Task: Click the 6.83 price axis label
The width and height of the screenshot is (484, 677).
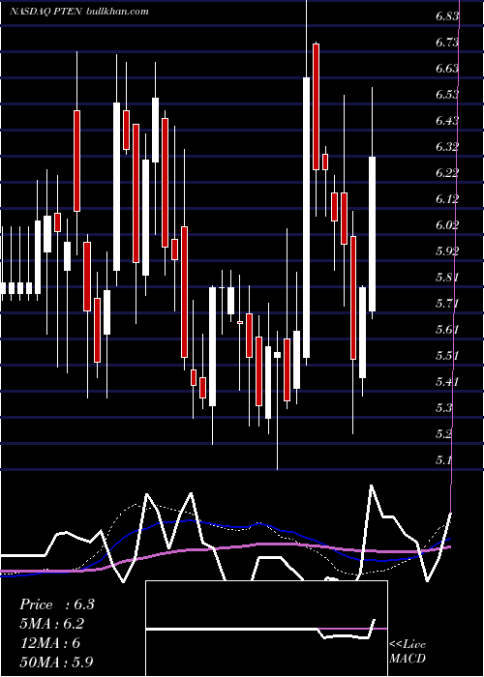Action: click(x=447, y=16)
